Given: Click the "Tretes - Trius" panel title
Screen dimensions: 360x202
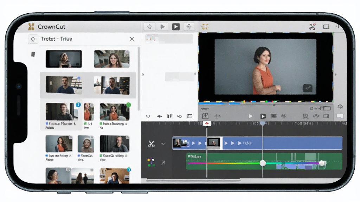Looking at the screenshot, I should [57, 39].
